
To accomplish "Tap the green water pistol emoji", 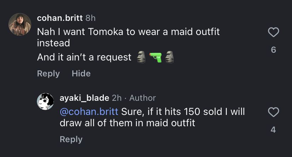I will click(x=156, y=57).
